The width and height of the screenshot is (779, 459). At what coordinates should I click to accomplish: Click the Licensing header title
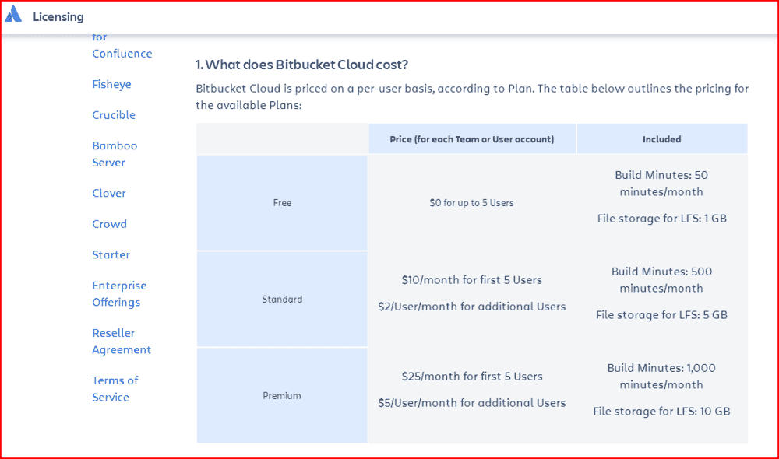point(58,17)
